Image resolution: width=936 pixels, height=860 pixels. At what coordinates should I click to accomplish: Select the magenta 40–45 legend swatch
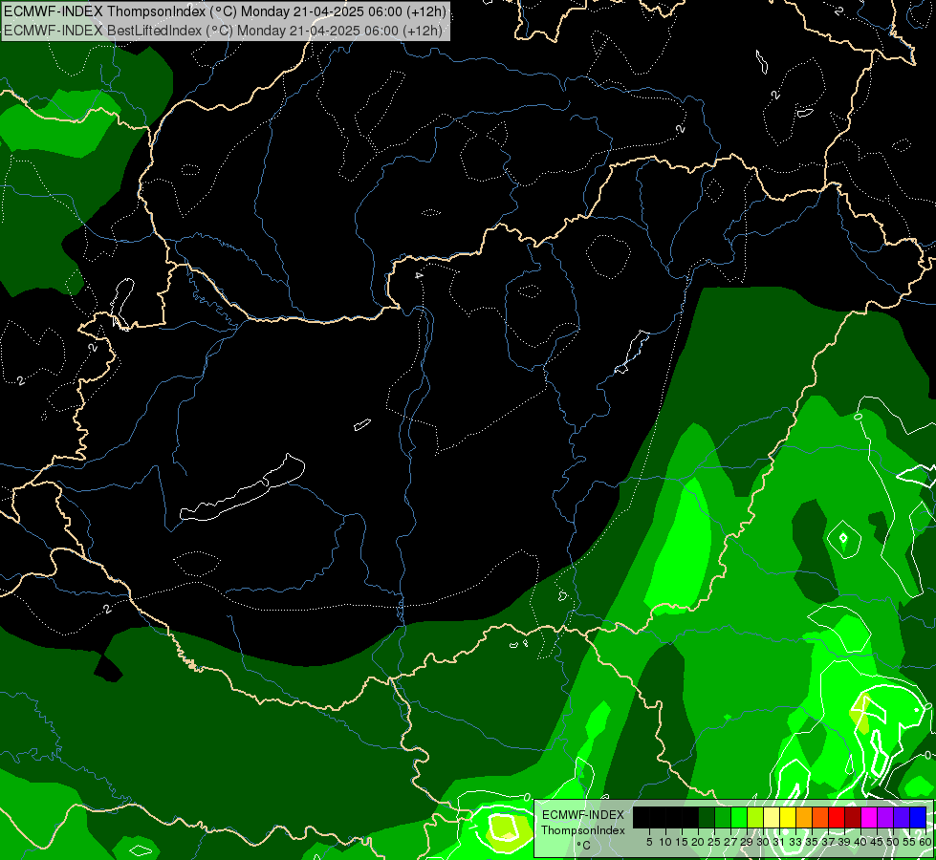(870, 818)
